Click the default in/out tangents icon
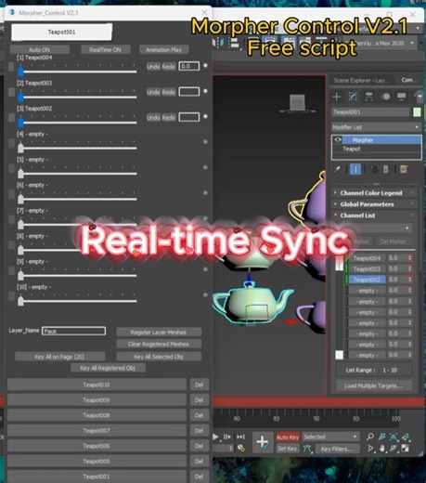426x483 pixels. (307, 449)
